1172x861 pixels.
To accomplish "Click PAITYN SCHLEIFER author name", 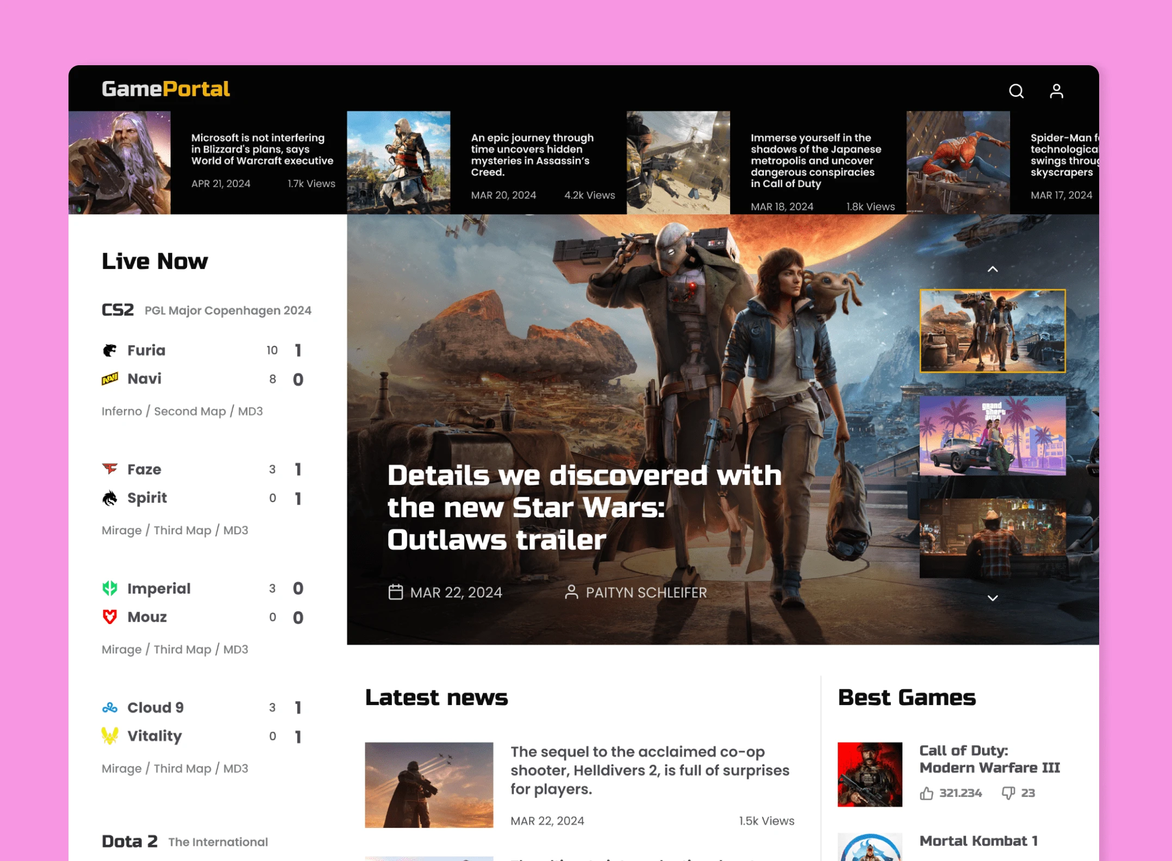I will pyautogui.click(x=646, y=592).
